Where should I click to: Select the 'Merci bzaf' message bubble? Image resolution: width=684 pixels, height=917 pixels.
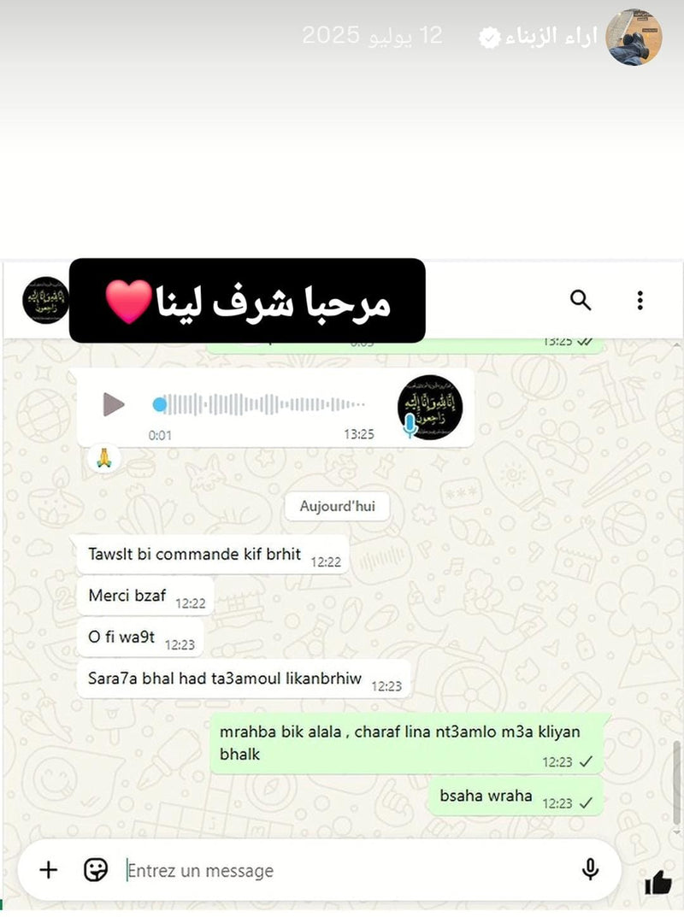point(145,596)
